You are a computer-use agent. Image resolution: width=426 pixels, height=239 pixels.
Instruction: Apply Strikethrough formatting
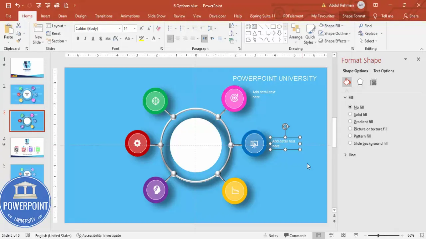click(108, 39)
